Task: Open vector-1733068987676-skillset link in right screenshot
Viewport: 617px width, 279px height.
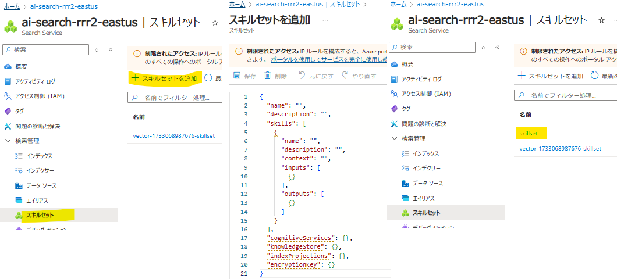Action: coord(561,149)
